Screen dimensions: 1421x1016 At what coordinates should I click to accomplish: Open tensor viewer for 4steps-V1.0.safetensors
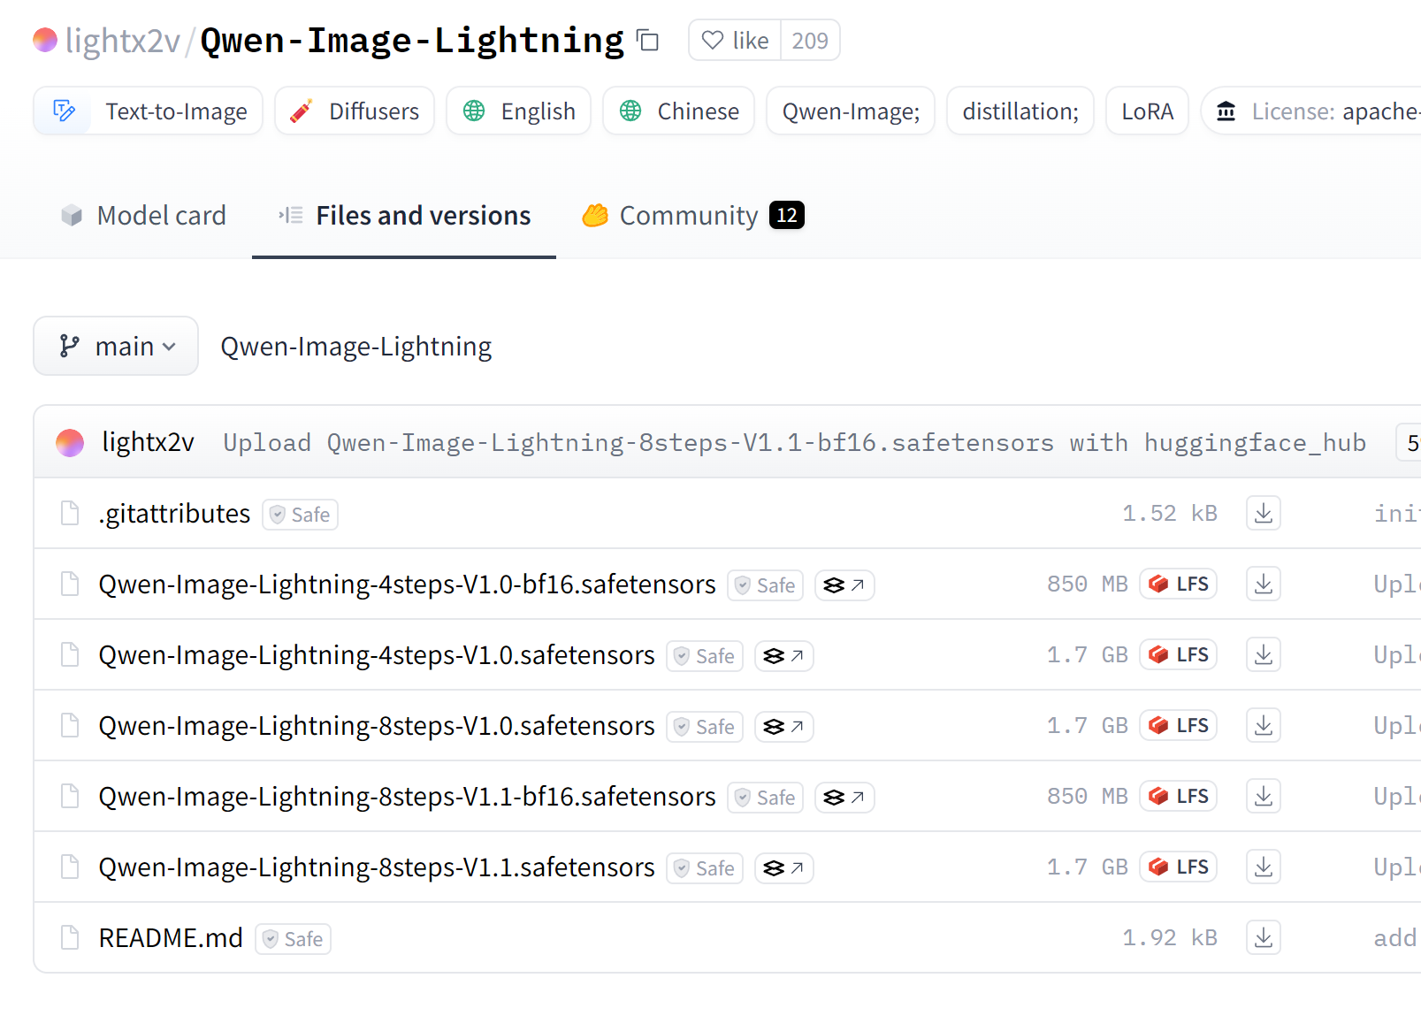pyautogui.click(x=784, y=656)
